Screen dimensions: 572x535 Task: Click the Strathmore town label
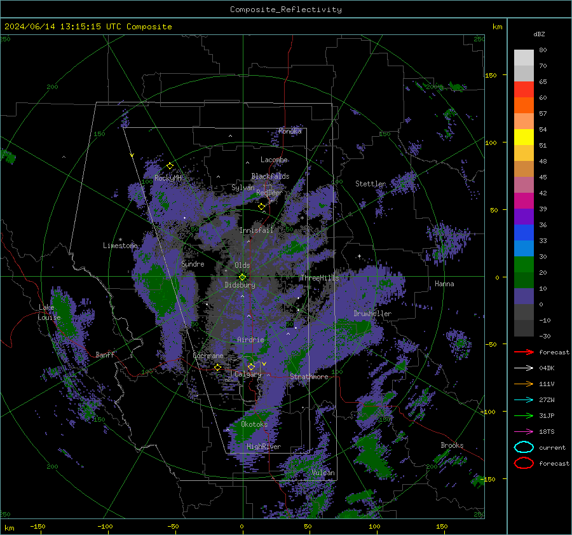309,377
